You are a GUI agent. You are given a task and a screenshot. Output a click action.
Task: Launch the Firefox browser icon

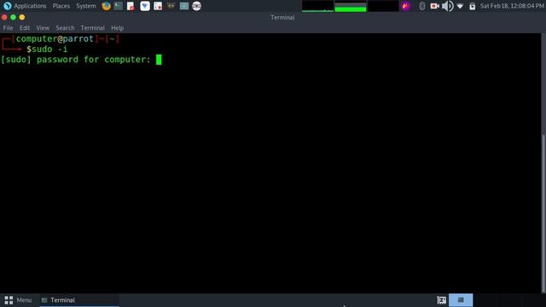(106, 6)
